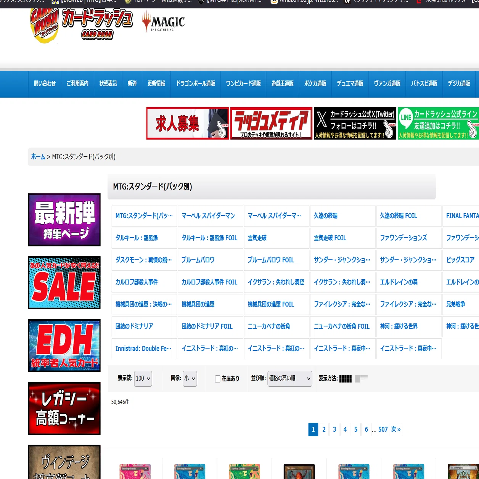Open ビッグスコア category link
Screen dimensions: 479x479
[461, 260]
